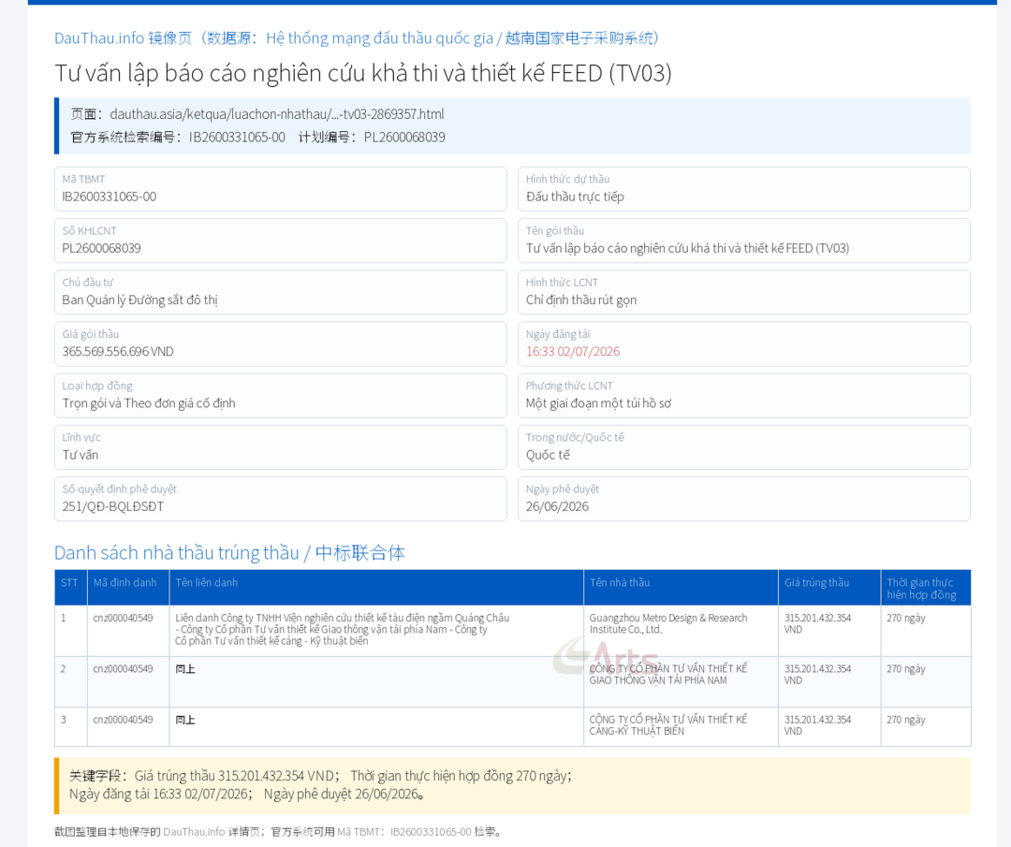Click the Mã TBMT field value IB2600331065-00
The height and width of the screenshot is (847, 1011).
tap(109, 197)
